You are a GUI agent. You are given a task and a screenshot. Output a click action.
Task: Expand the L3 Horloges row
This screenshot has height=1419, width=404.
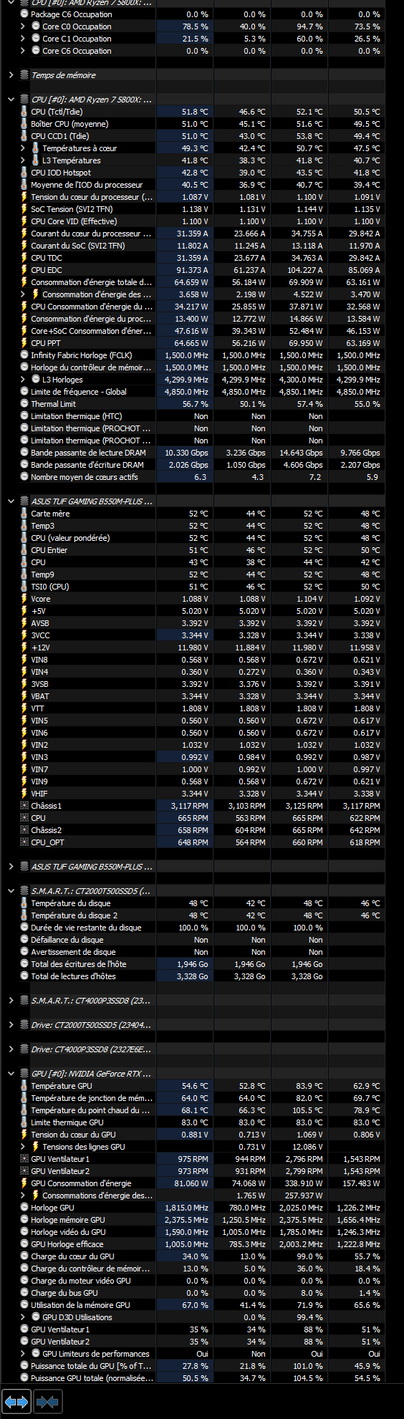point(23,380)
